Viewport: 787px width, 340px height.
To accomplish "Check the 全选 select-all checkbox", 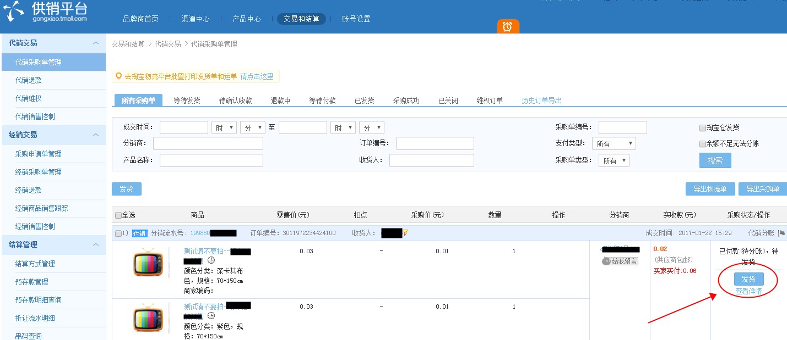I will (x=118, y=215).
